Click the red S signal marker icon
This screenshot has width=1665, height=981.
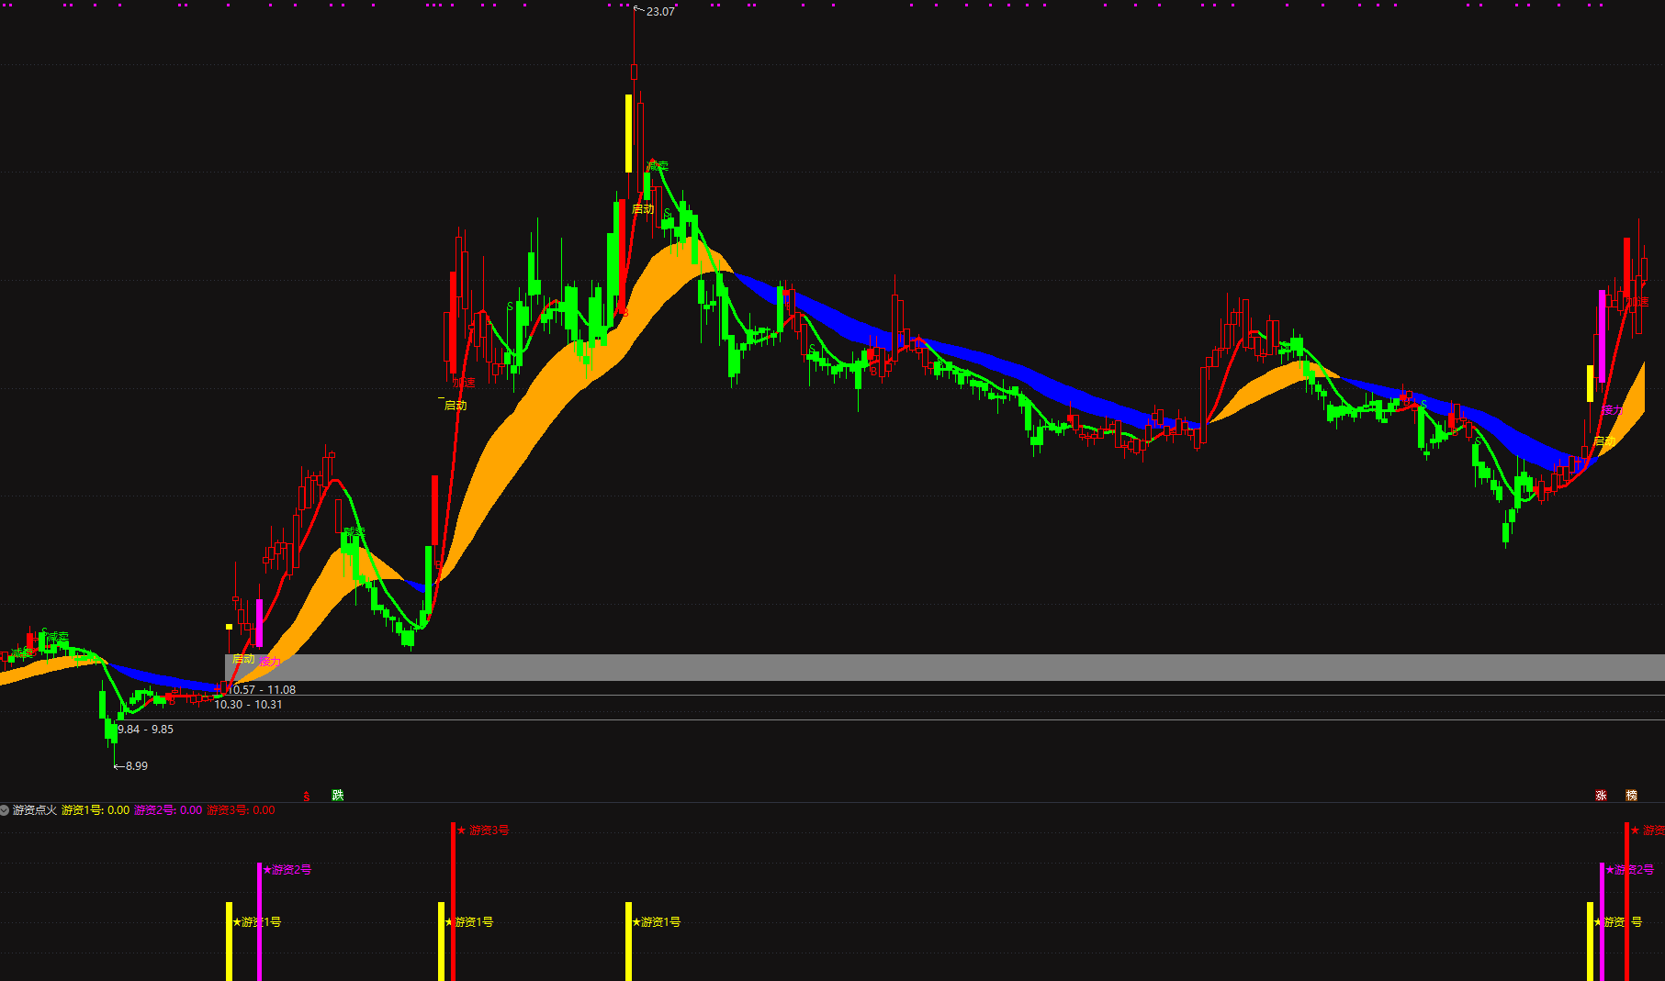point(307,797)
